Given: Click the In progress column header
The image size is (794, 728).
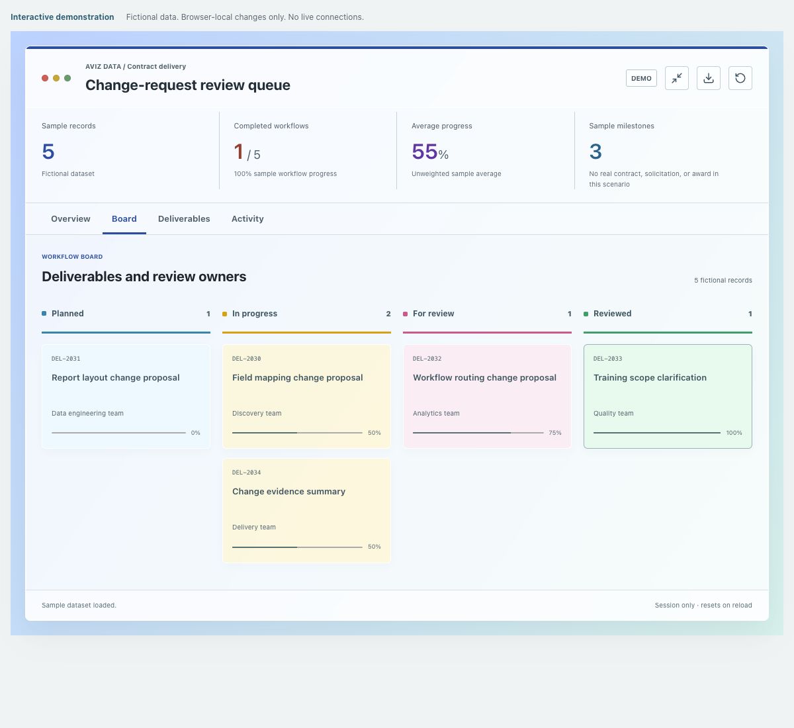Looking at the screenshot, I should tap(306, 314).
